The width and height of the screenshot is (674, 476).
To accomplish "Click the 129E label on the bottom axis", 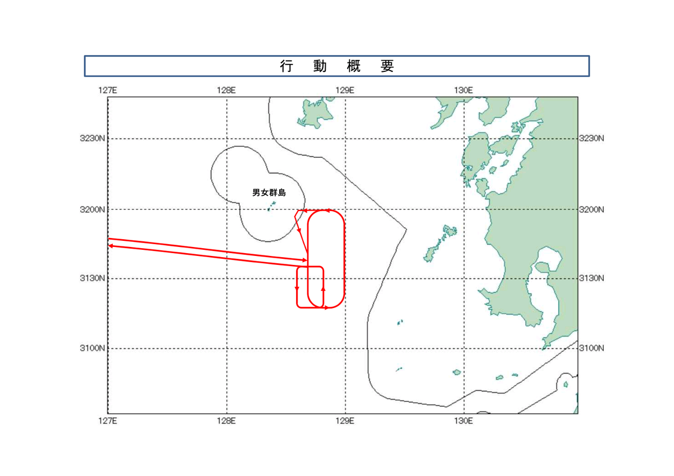I will (345, 420).
